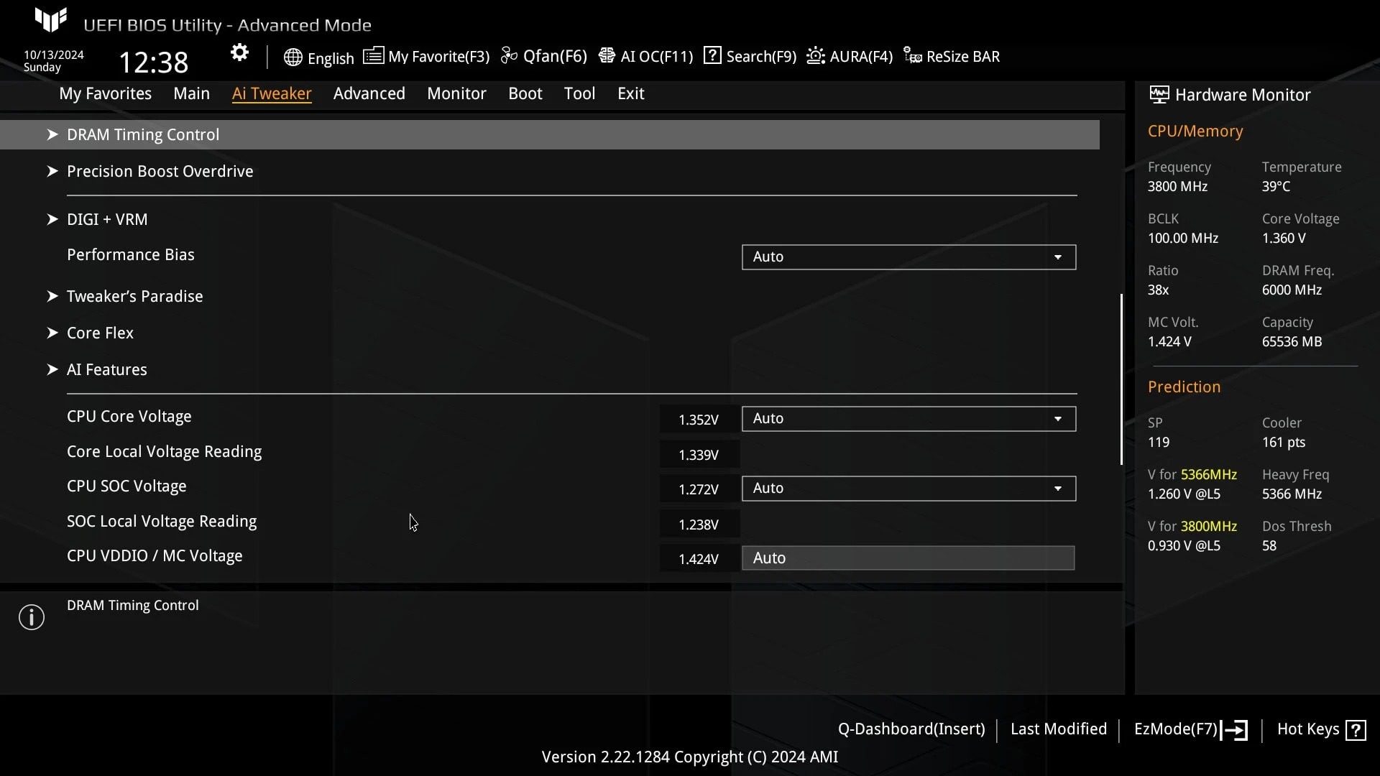Open the Exit tab

[x=631, y=93]
